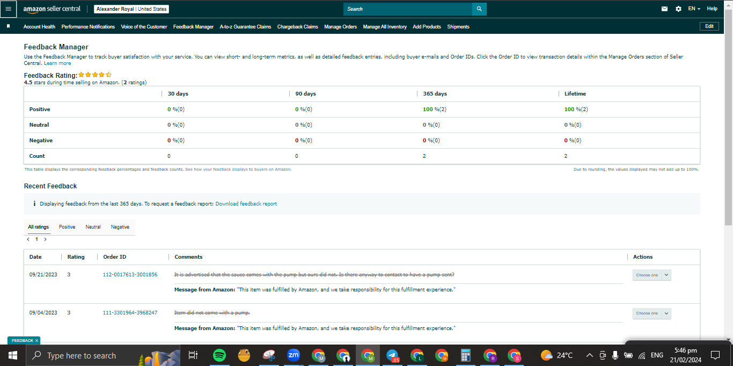Open Chargeback Claims
This screenshot has height=366, width=733.
tap(298, 27)
